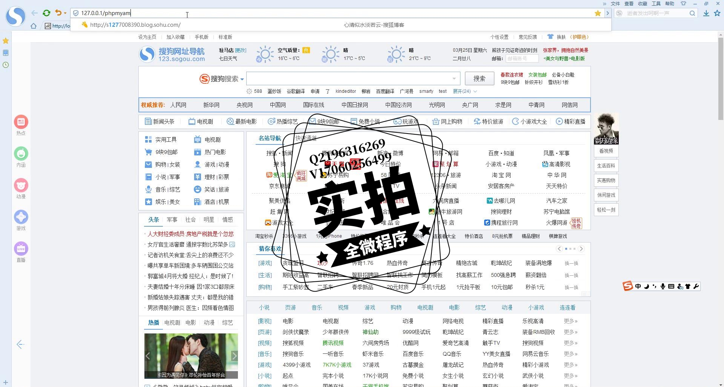Open the soft keyboard icon on the IME bar

tap(671, 286)
